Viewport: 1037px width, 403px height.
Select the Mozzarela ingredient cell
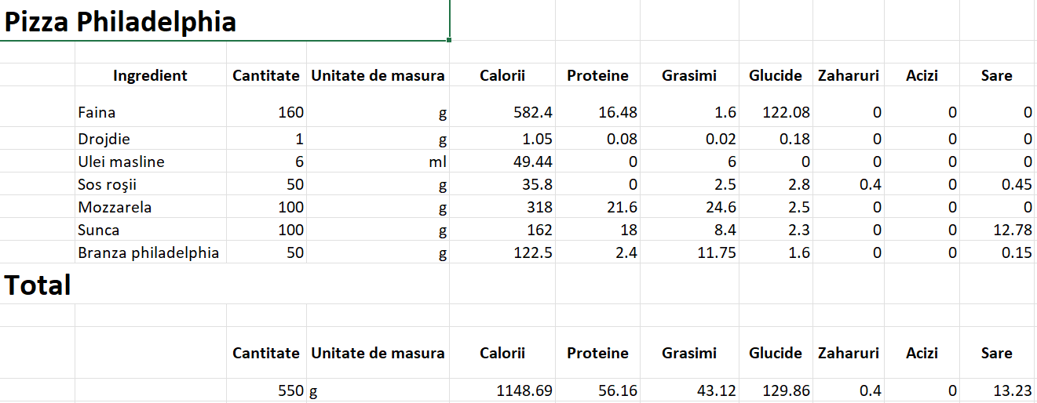151,207
